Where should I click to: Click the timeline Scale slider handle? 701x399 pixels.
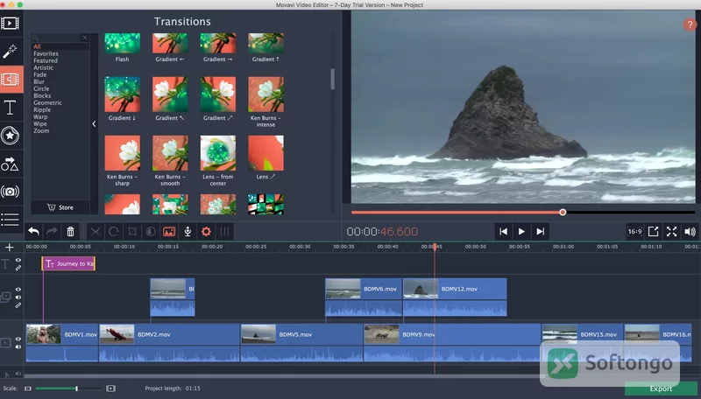[x=76, y=388]
